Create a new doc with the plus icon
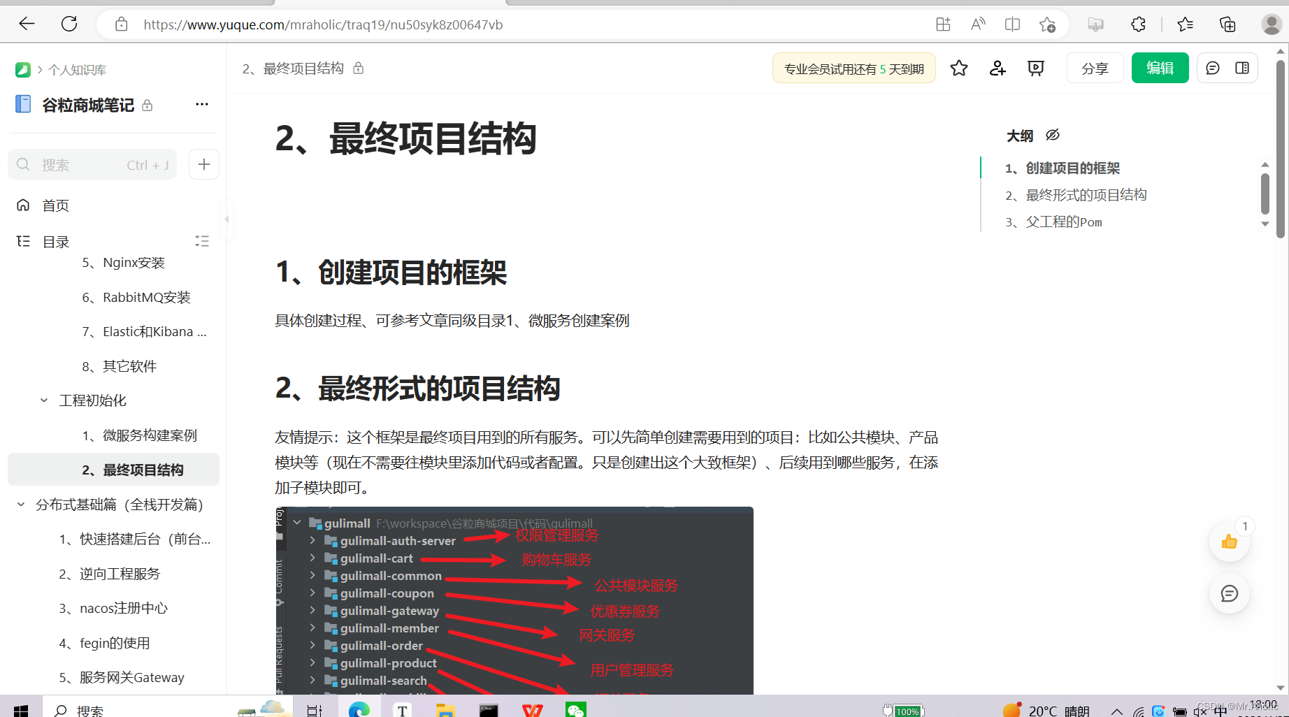This screenshot has width=1289, height=717. [203, 164]
